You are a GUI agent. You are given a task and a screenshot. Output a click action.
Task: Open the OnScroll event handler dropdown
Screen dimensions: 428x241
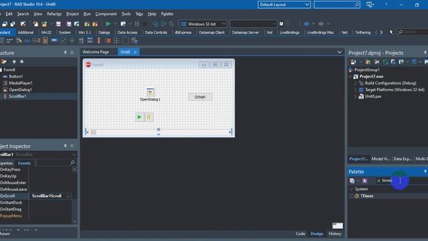[x=68, y=196]
